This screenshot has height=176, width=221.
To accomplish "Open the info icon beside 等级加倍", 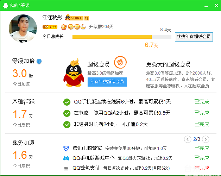I will tap(39, 61).
